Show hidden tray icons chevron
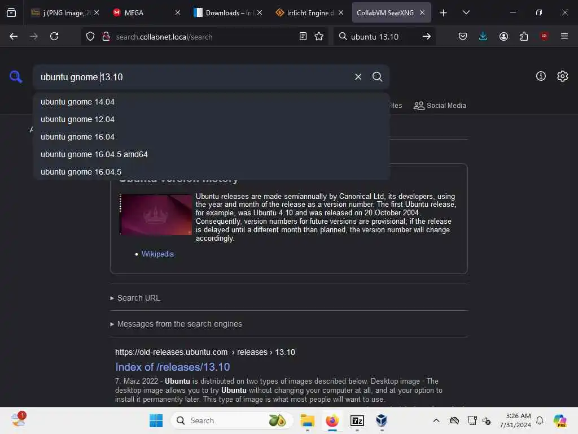The height and width of the screenshot is (434, 578). tap(436, 420)
